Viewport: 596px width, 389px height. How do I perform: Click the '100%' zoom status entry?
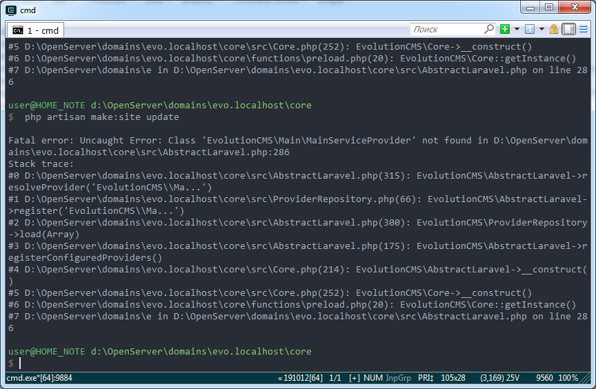(x=568, y=378)
